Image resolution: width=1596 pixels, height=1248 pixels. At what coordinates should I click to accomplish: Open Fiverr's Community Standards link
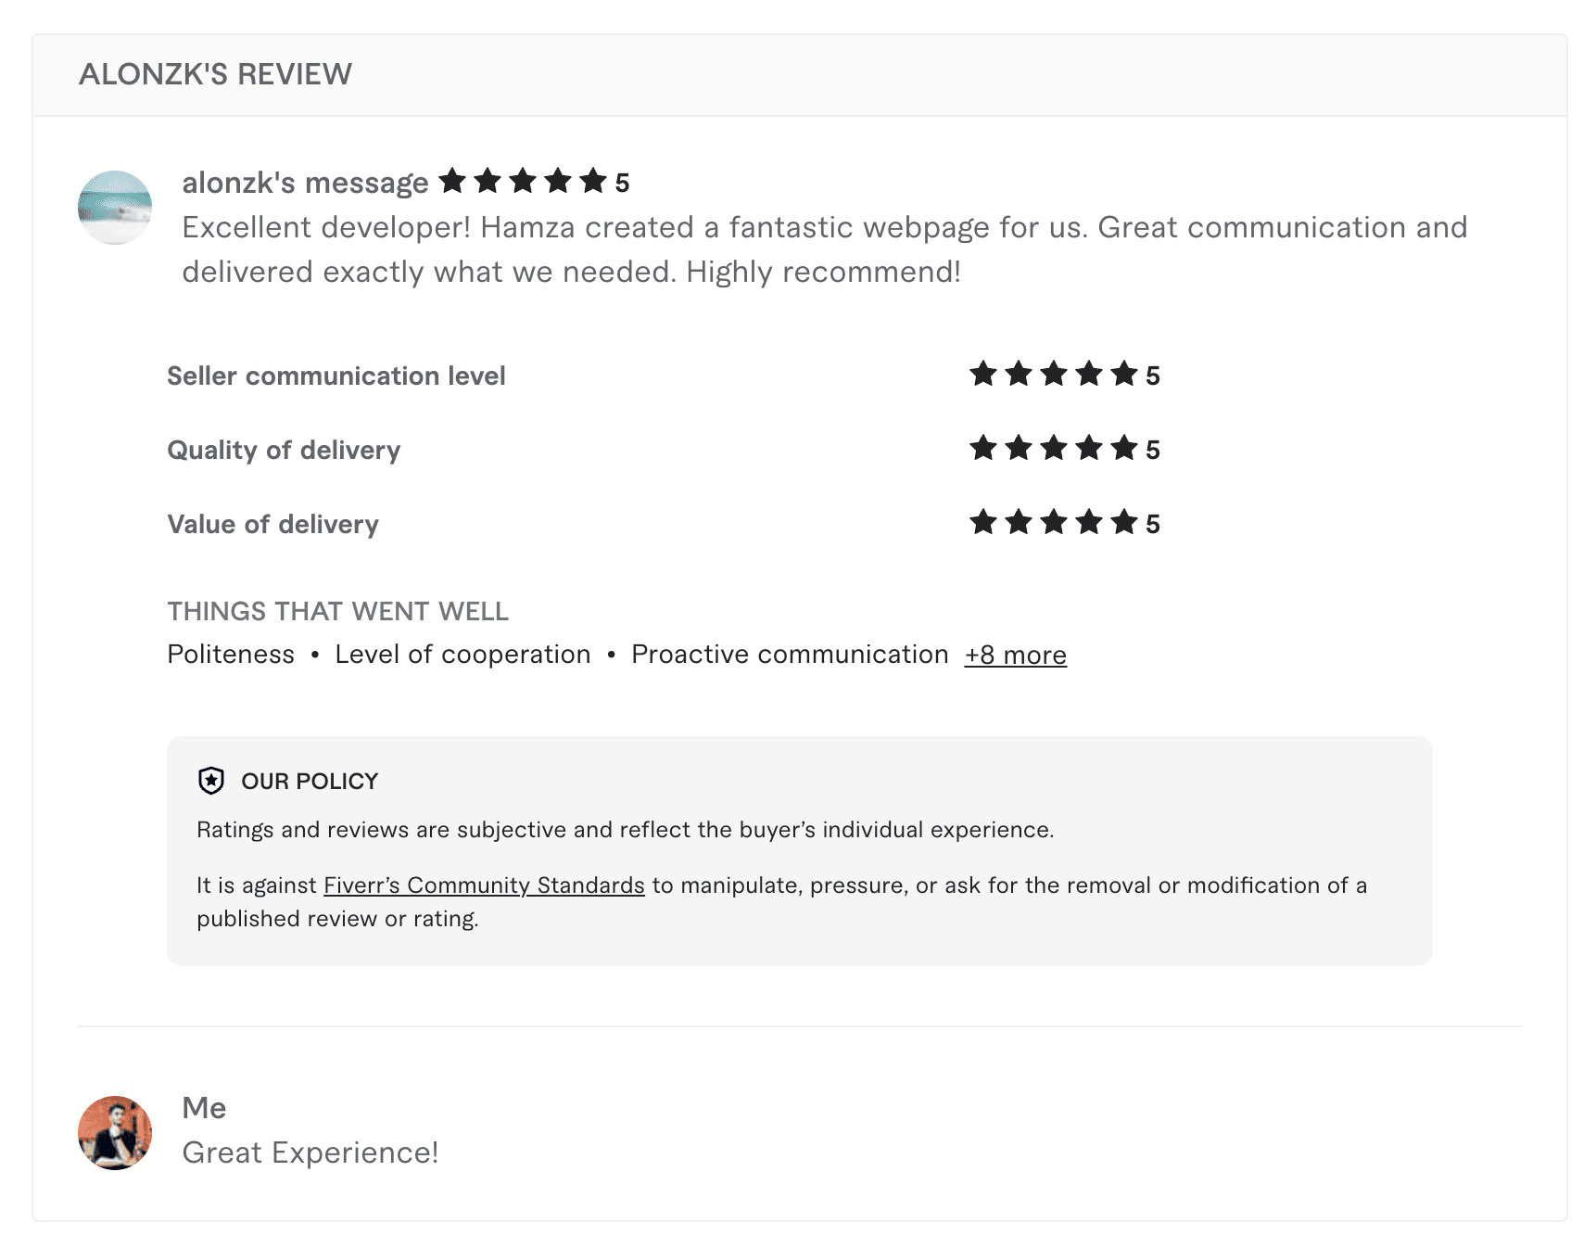[x=483, y=885]
